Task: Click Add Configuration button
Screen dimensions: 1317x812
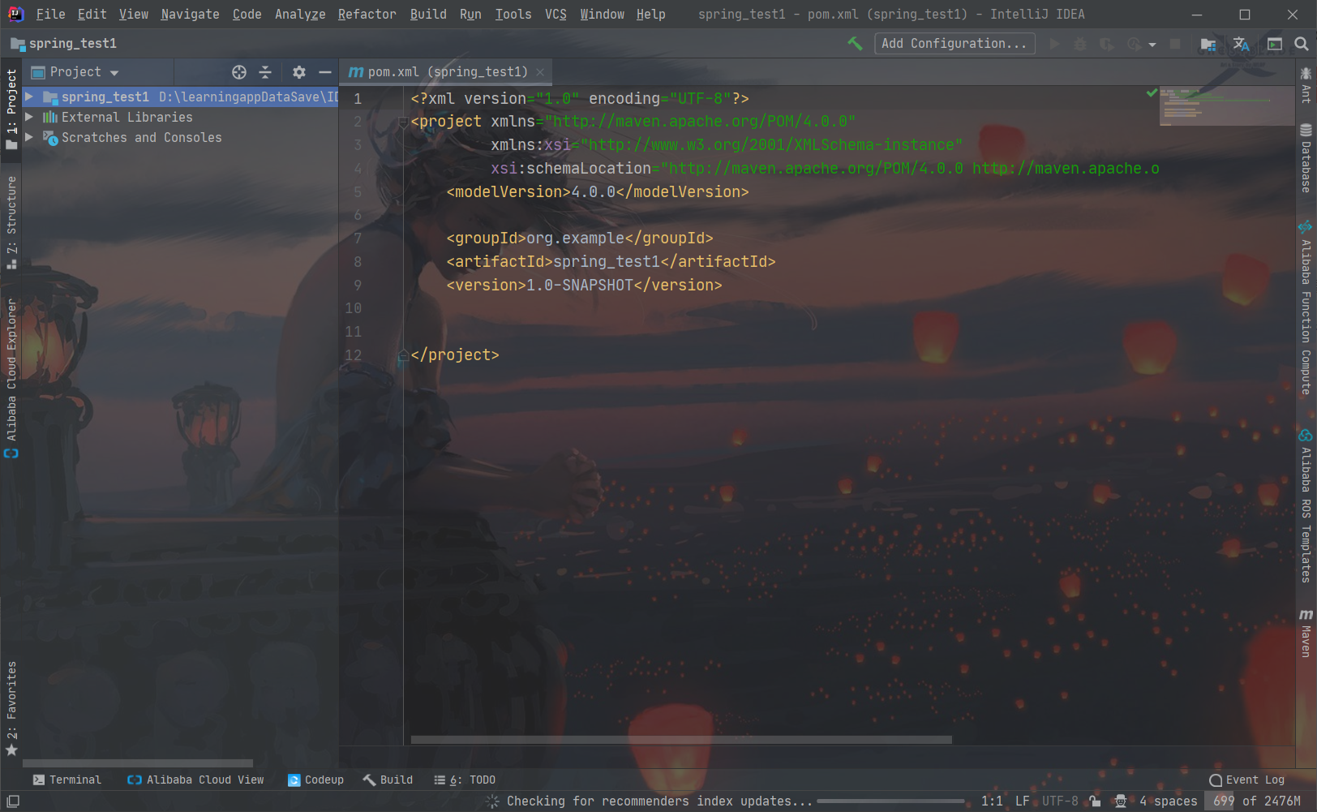Action: (x=955, y=44)
